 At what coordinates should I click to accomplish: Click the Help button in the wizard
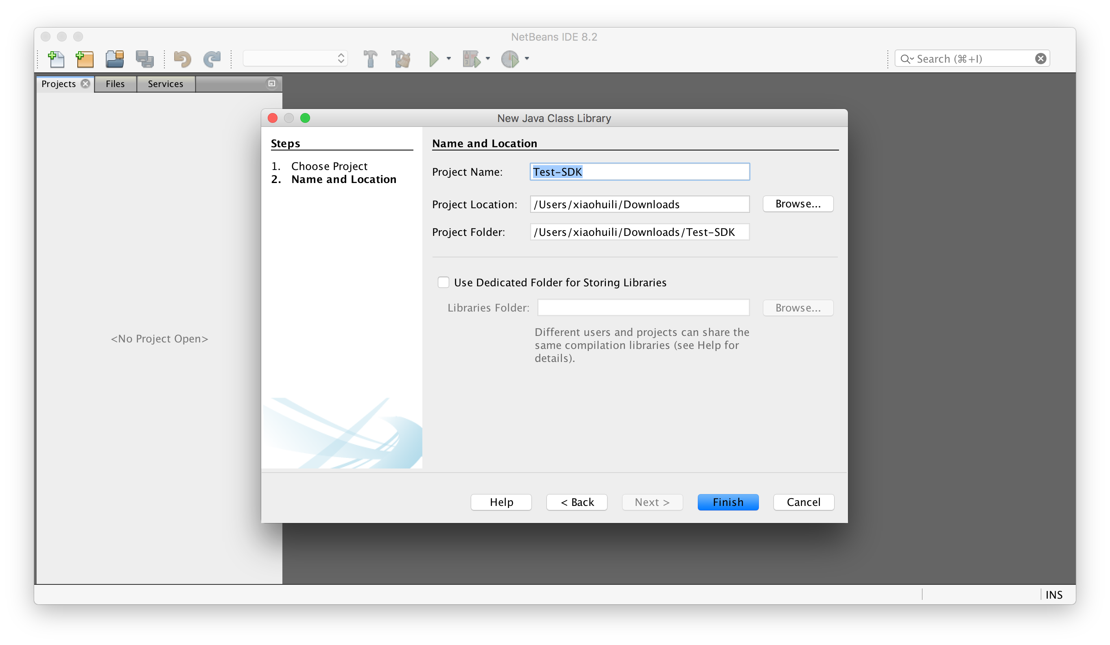click(501, 502)
